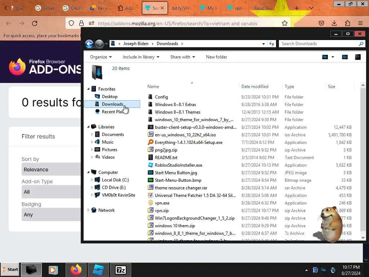This screenshot has height=277, width=369.
Task: Switch to the My IP tab
Action: click(x=209, y=8)
